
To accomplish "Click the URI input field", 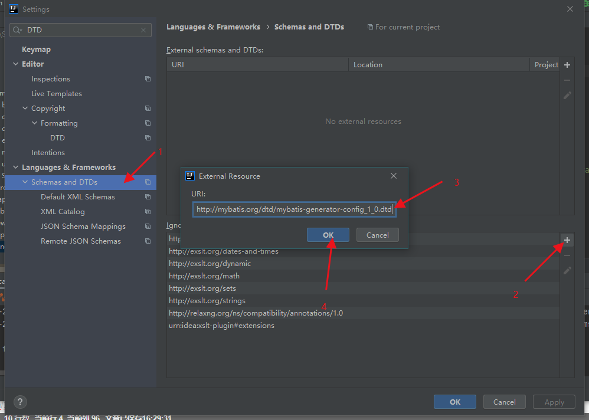I will (293, 209).
